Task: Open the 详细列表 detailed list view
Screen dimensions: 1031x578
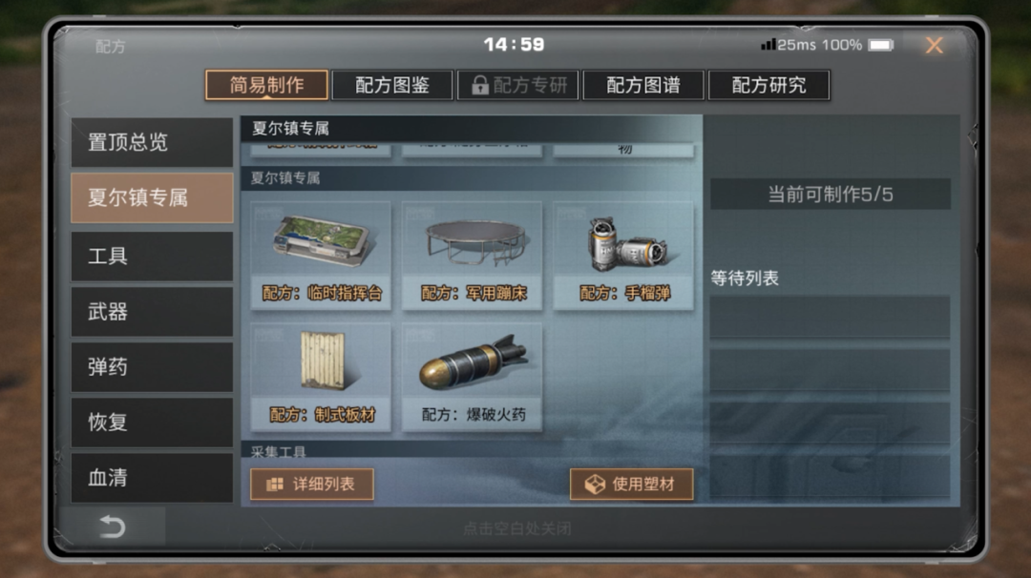Action: [312, 485]
